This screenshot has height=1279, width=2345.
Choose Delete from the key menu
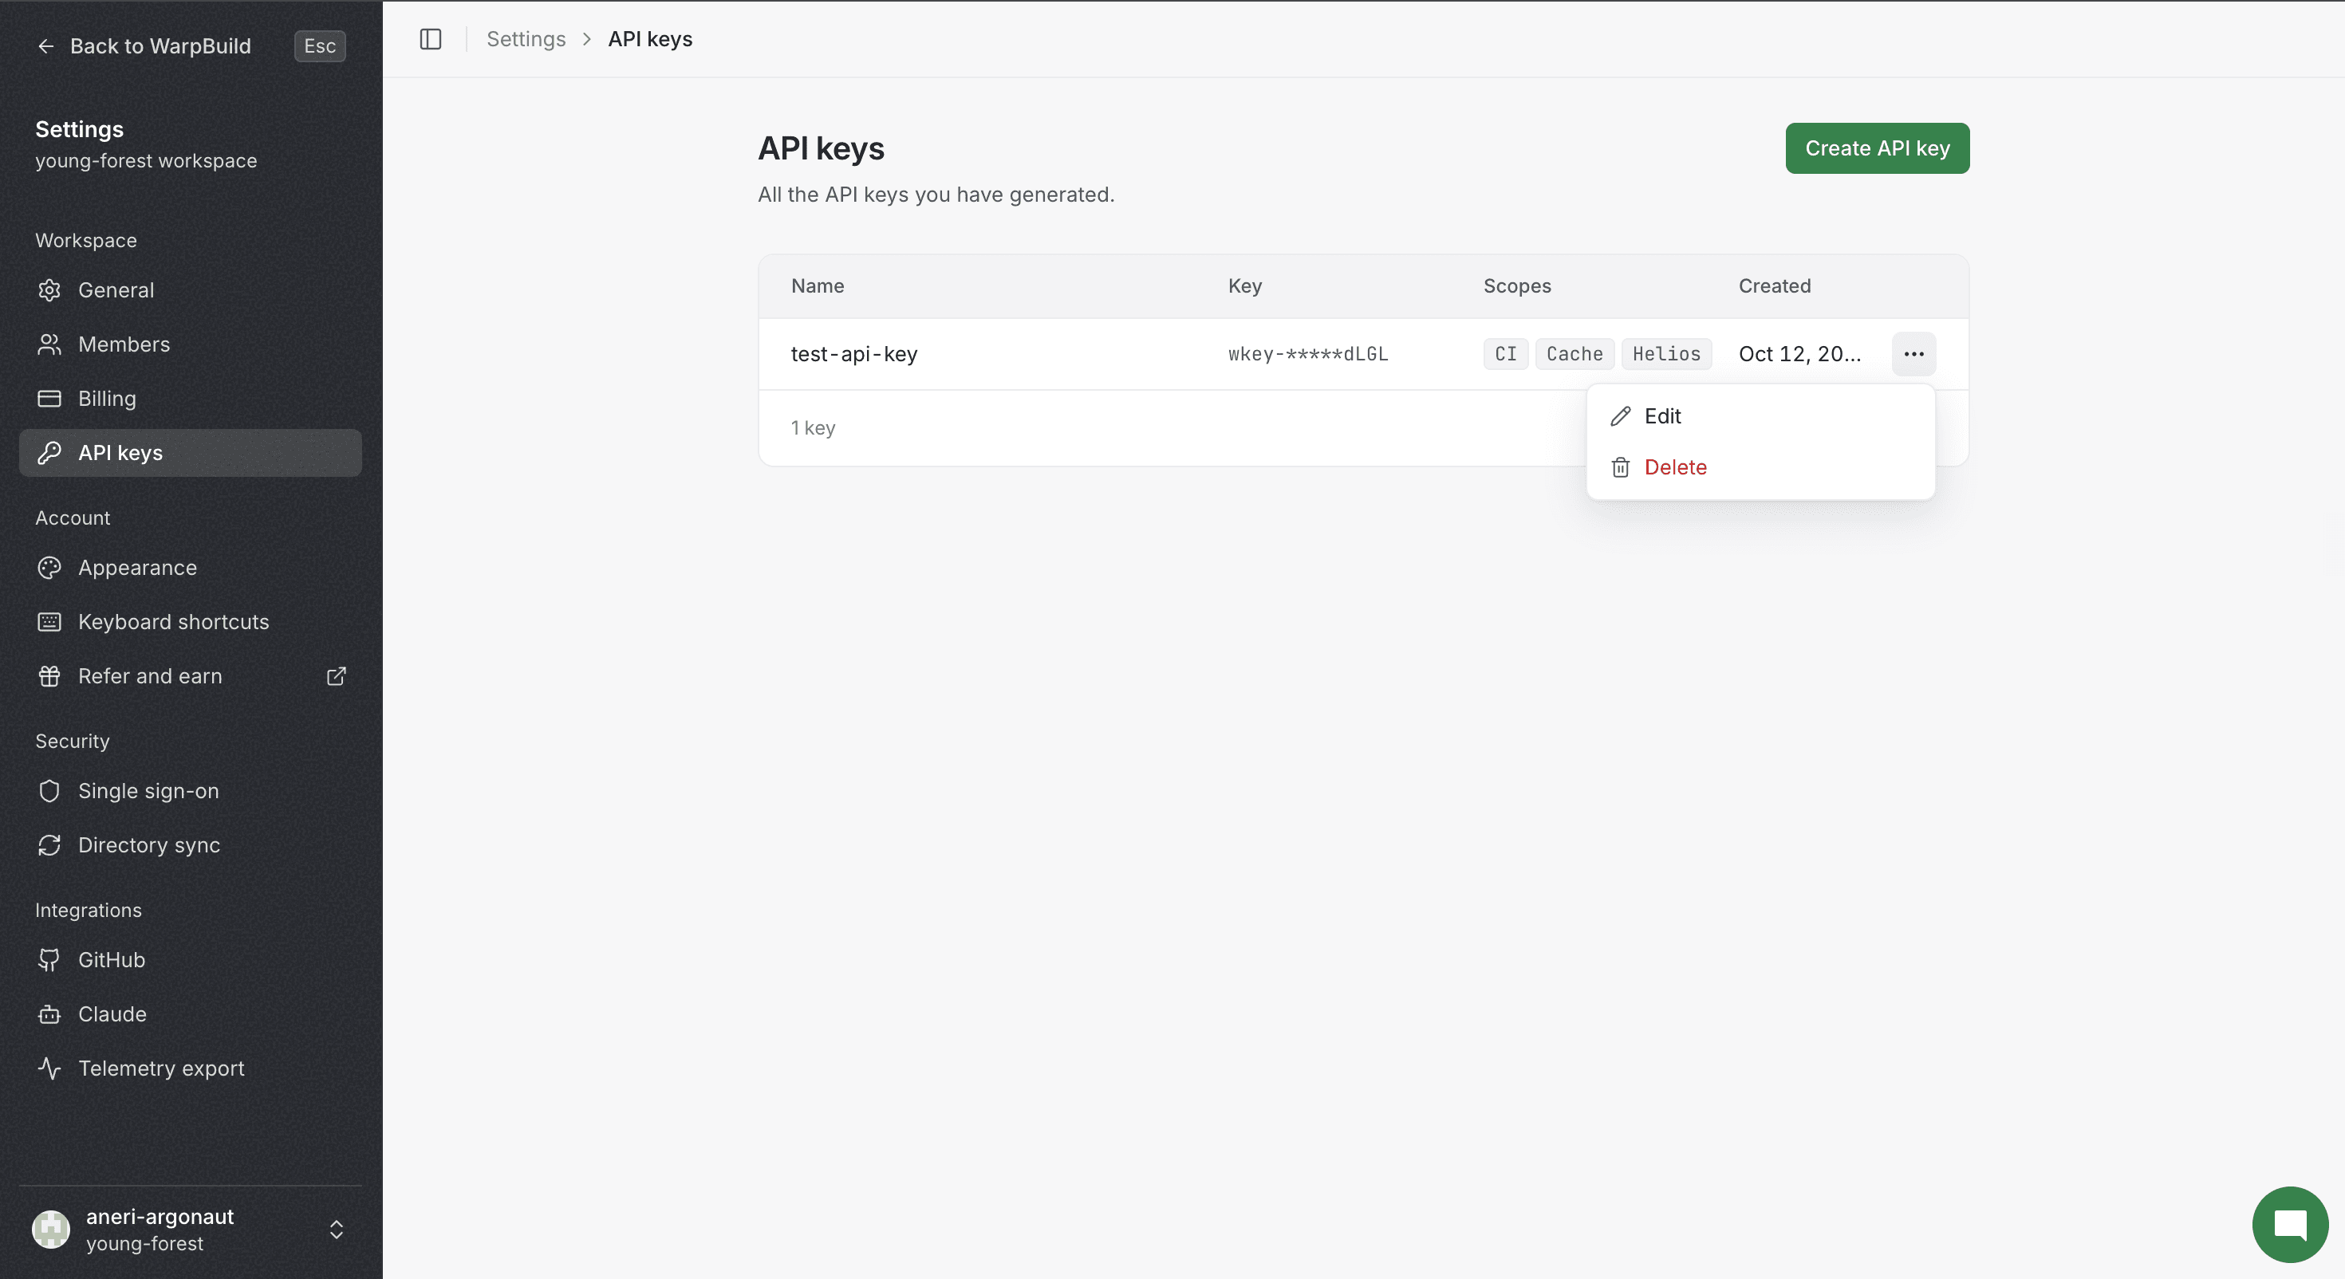pyautogui.click(x=1760, y=467)
